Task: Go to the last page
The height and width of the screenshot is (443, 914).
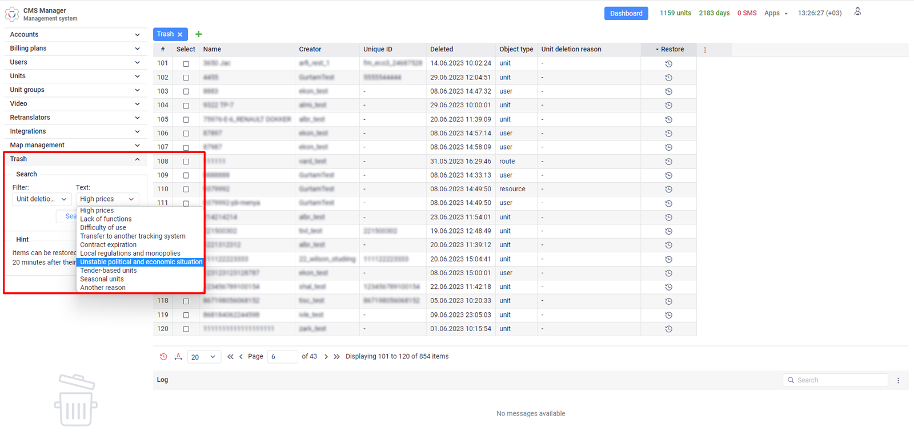Action: [336, 356]
